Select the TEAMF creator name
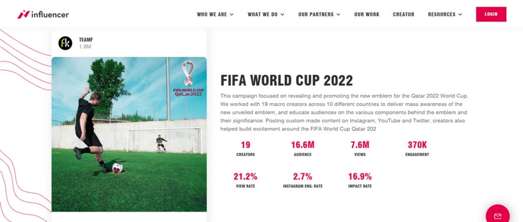The width and height of the screenshot is (523, 222). [86, 39]
